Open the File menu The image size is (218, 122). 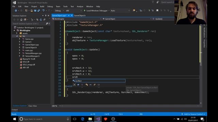pyautogui.click(x=14, y=6)
